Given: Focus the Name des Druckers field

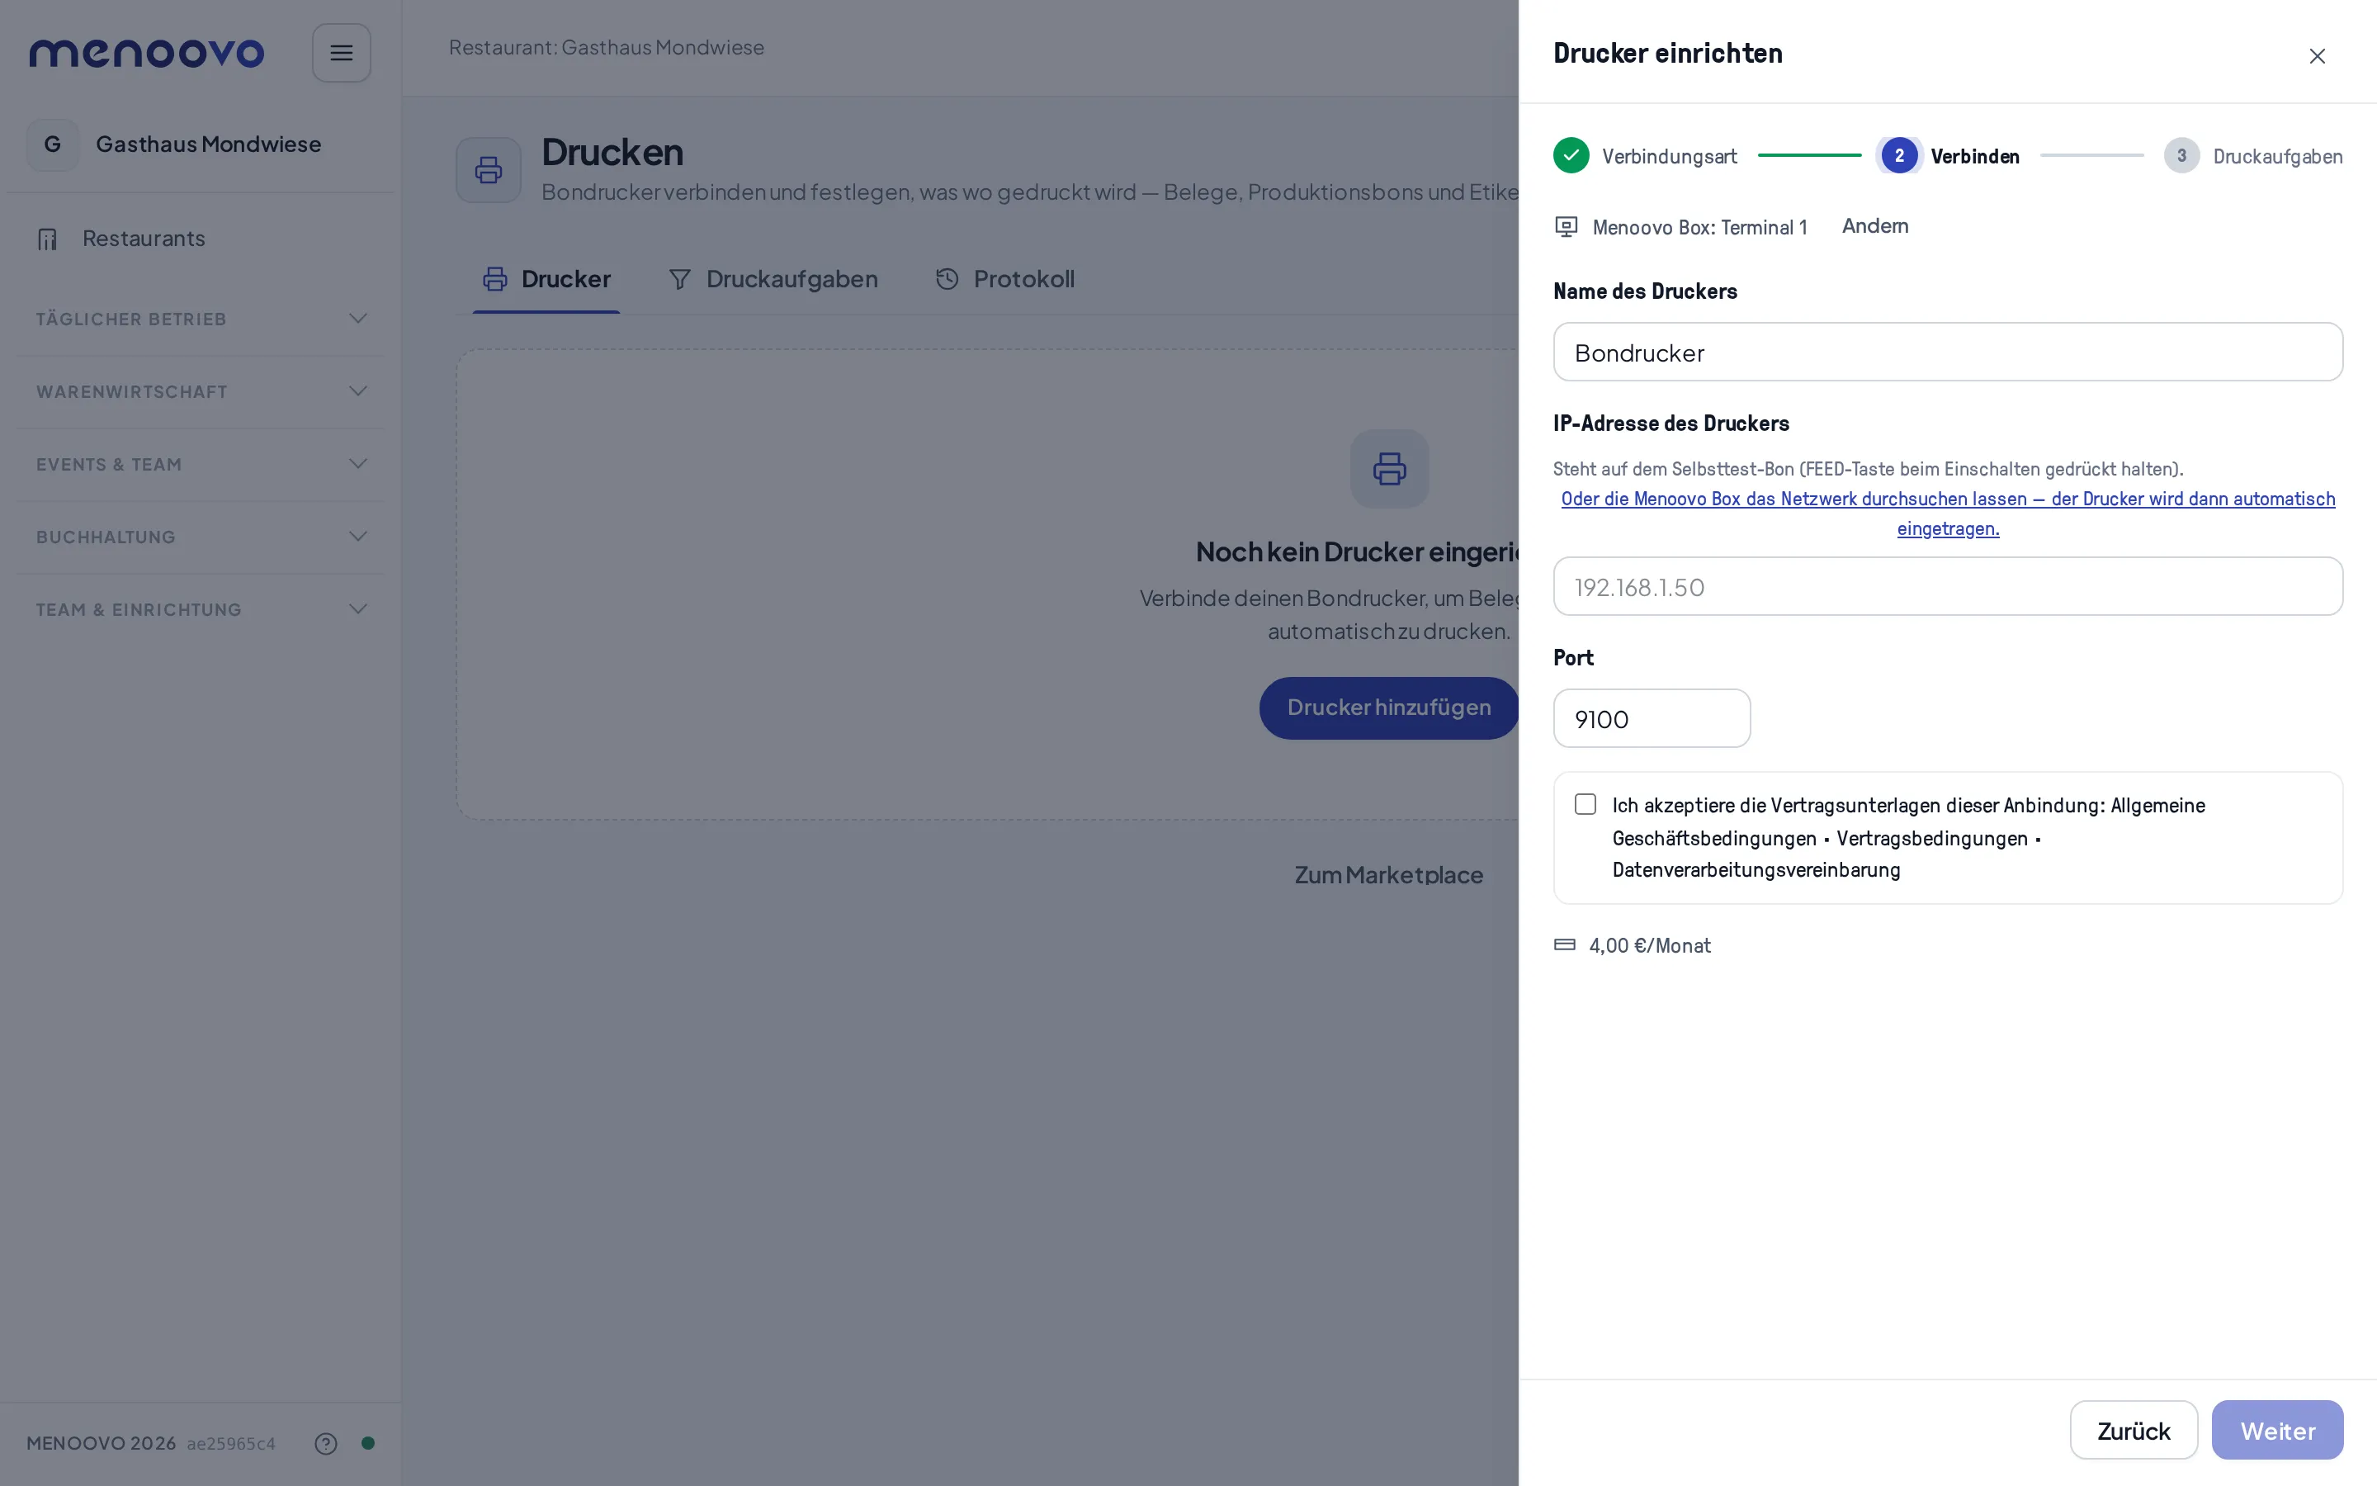Looking at the screenshot, I should click(x=1948, y=352).
